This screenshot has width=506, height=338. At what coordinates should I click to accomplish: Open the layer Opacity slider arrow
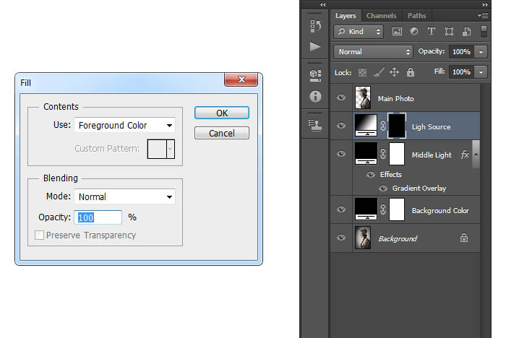(481, 51)
